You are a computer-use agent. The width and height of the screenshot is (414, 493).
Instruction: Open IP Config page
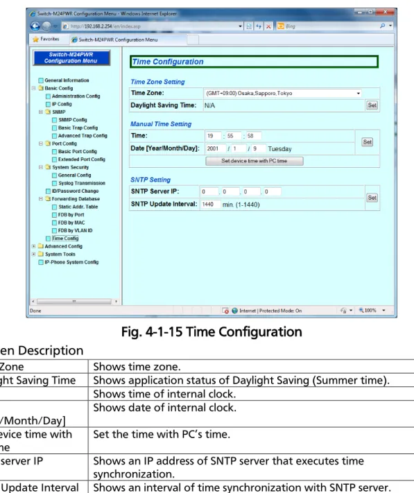(62, 104)
